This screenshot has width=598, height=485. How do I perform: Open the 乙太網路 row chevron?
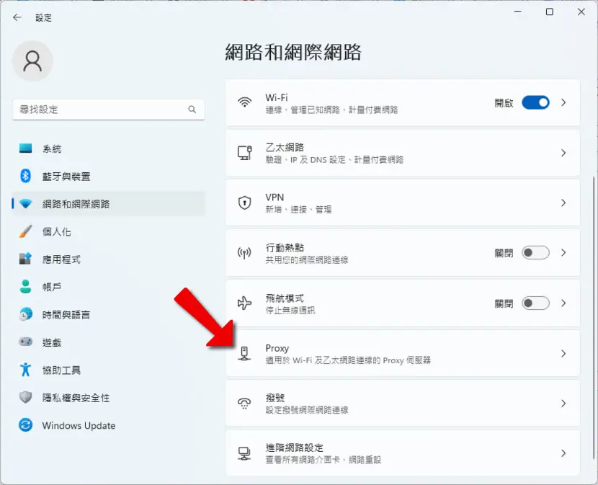tap(563, 153)
